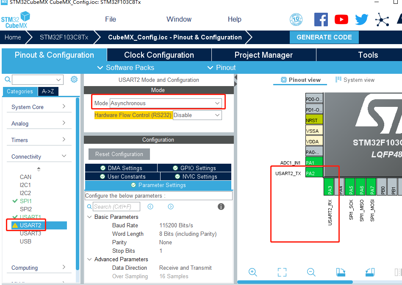Click the next search result arrow
This screenshot has height=285, width=402.
(171, 207)
